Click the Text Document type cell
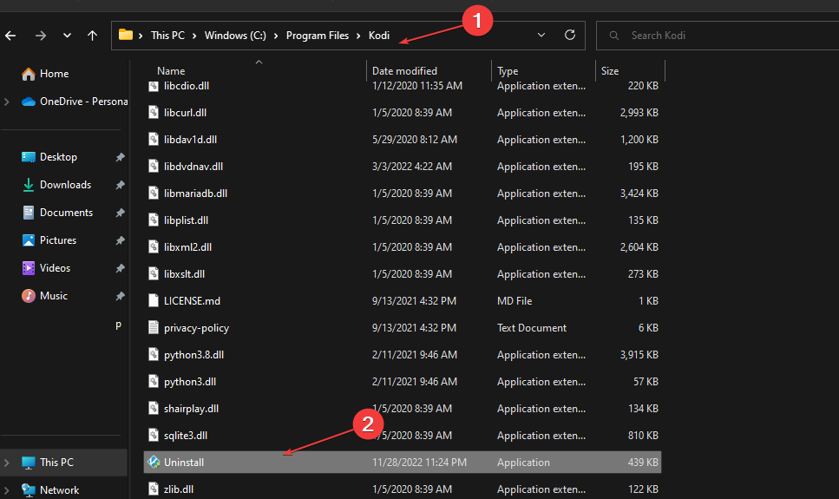Viewport: 839px width, 499px height. pyautogui.click(x=531, y=328)
